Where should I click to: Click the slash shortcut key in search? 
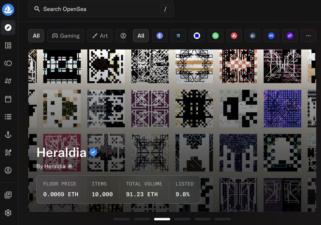(165, 9)
